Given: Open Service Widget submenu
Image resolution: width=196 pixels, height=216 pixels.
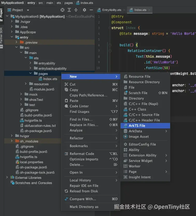Looking at the screenshot, I should point(145,161).
